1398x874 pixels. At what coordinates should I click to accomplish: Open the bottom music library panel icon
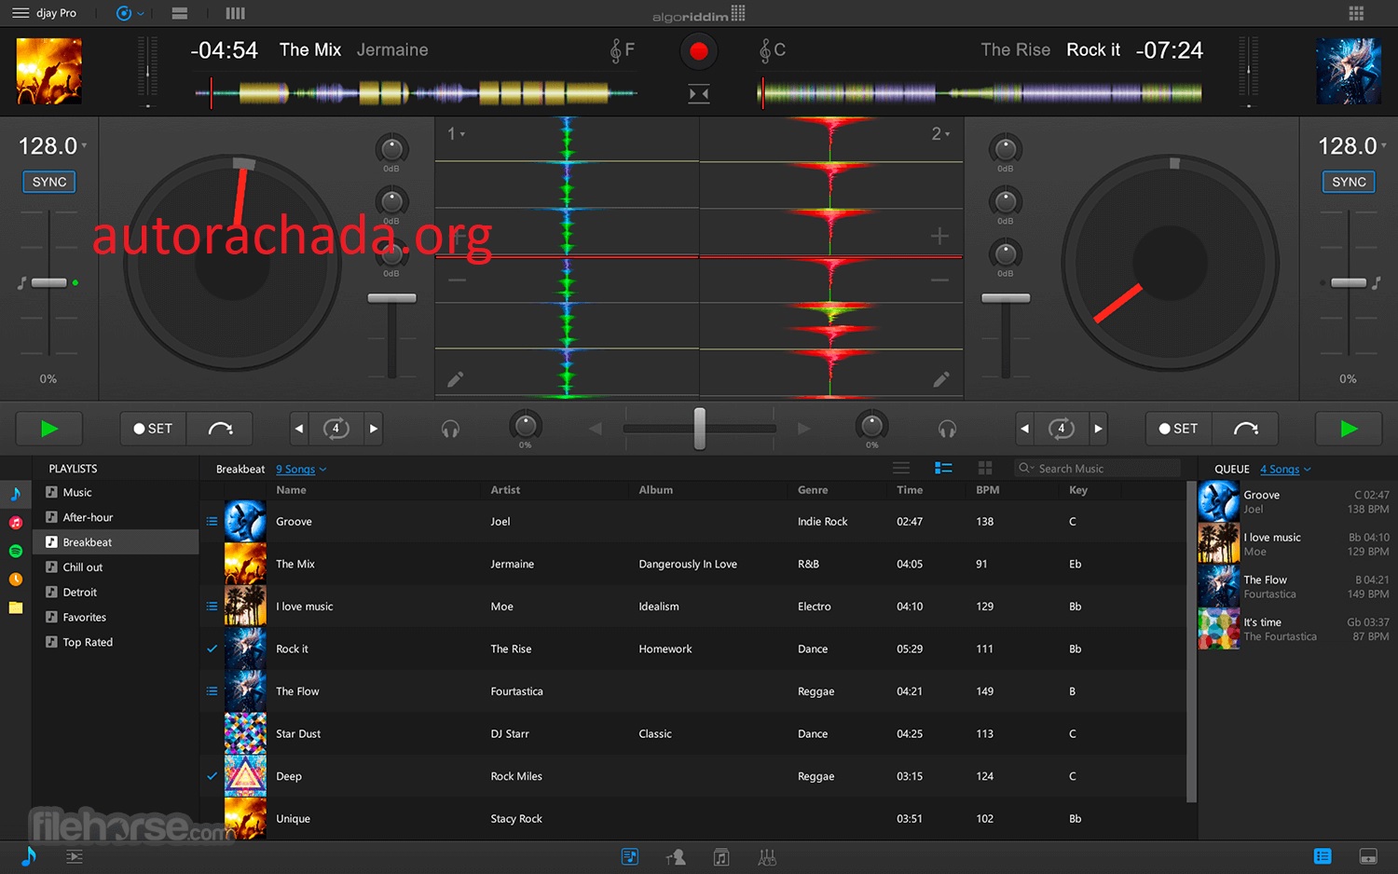click(x=630, y=856)
